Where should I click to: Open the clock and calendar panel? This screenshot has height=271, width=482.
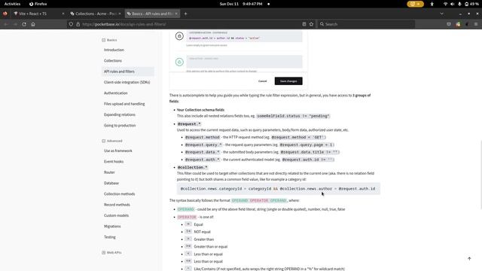(241, 4)
